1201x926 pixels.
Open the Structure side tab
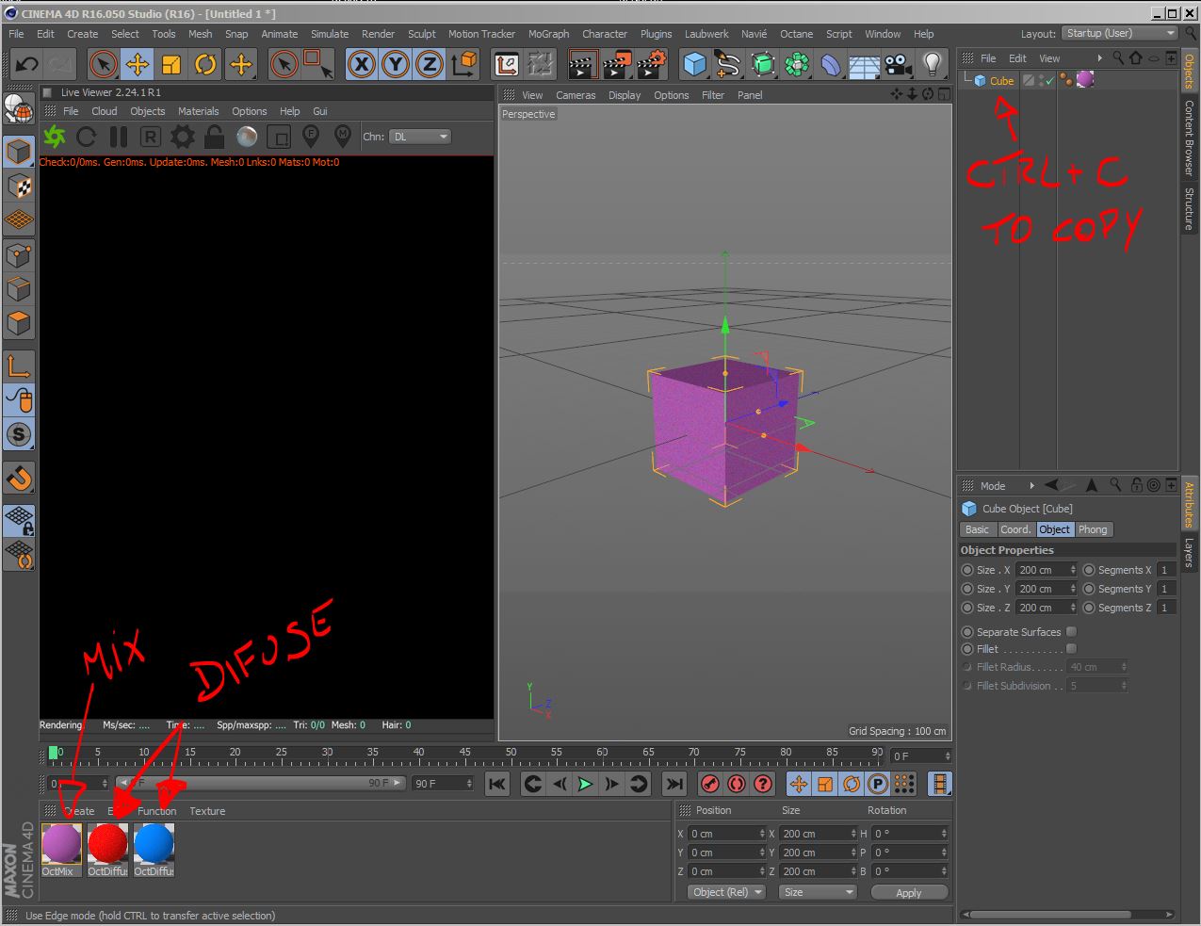point(1189,208)
